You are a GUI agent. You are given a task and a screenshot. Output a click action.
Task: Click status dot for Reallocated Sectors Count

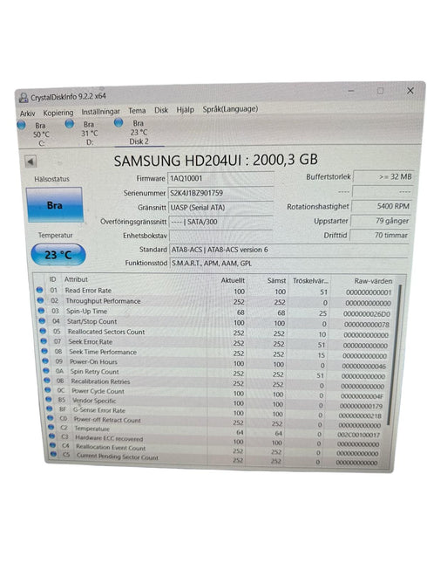point(43,331)
